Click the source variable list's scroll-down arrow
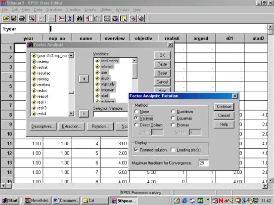The width and height of the screenshot is (274, 205). tap(71, 114)
